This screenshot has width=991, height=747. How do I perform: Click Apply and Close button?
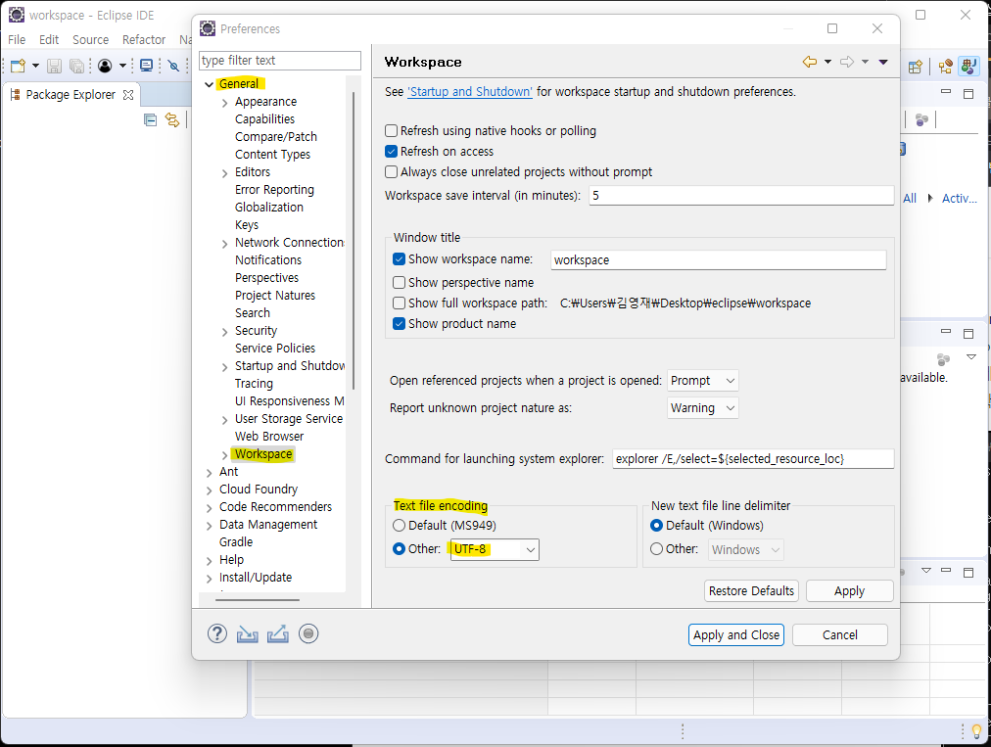point(736,635)
